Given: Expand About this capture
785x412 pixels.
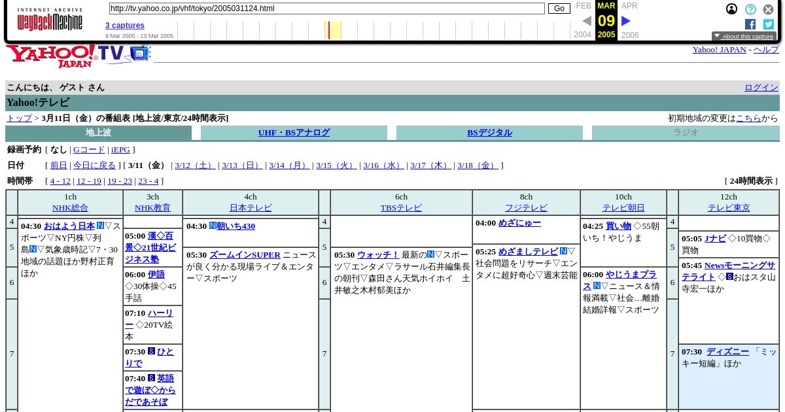Looking at the screenshot, I should pos(744,37).
